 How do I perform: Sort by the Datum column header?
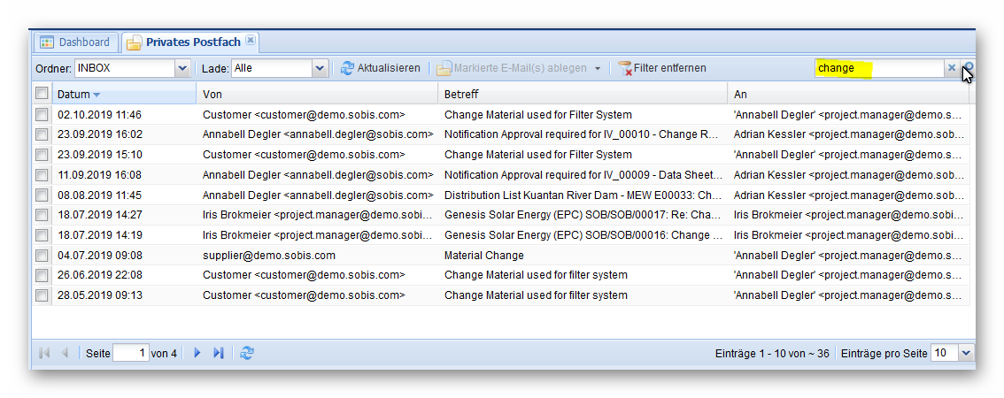coord(74,94)
